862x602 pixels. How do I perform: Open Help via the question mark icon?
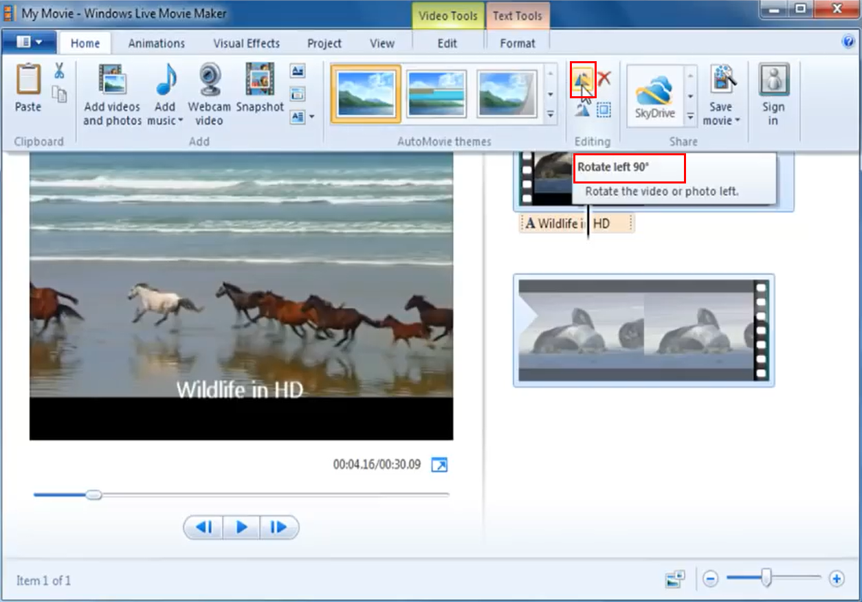pos(848,41)
